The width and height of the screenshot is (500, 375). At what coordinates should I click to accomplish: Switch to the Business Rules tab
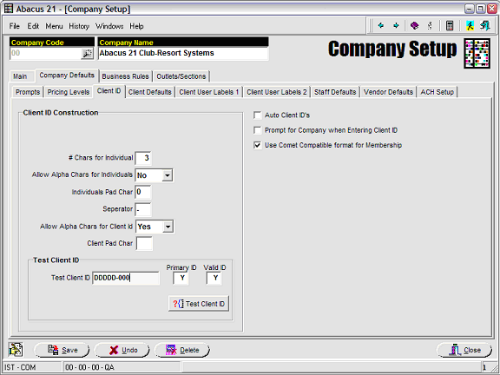pyautogui.click(x=125, y=76)
